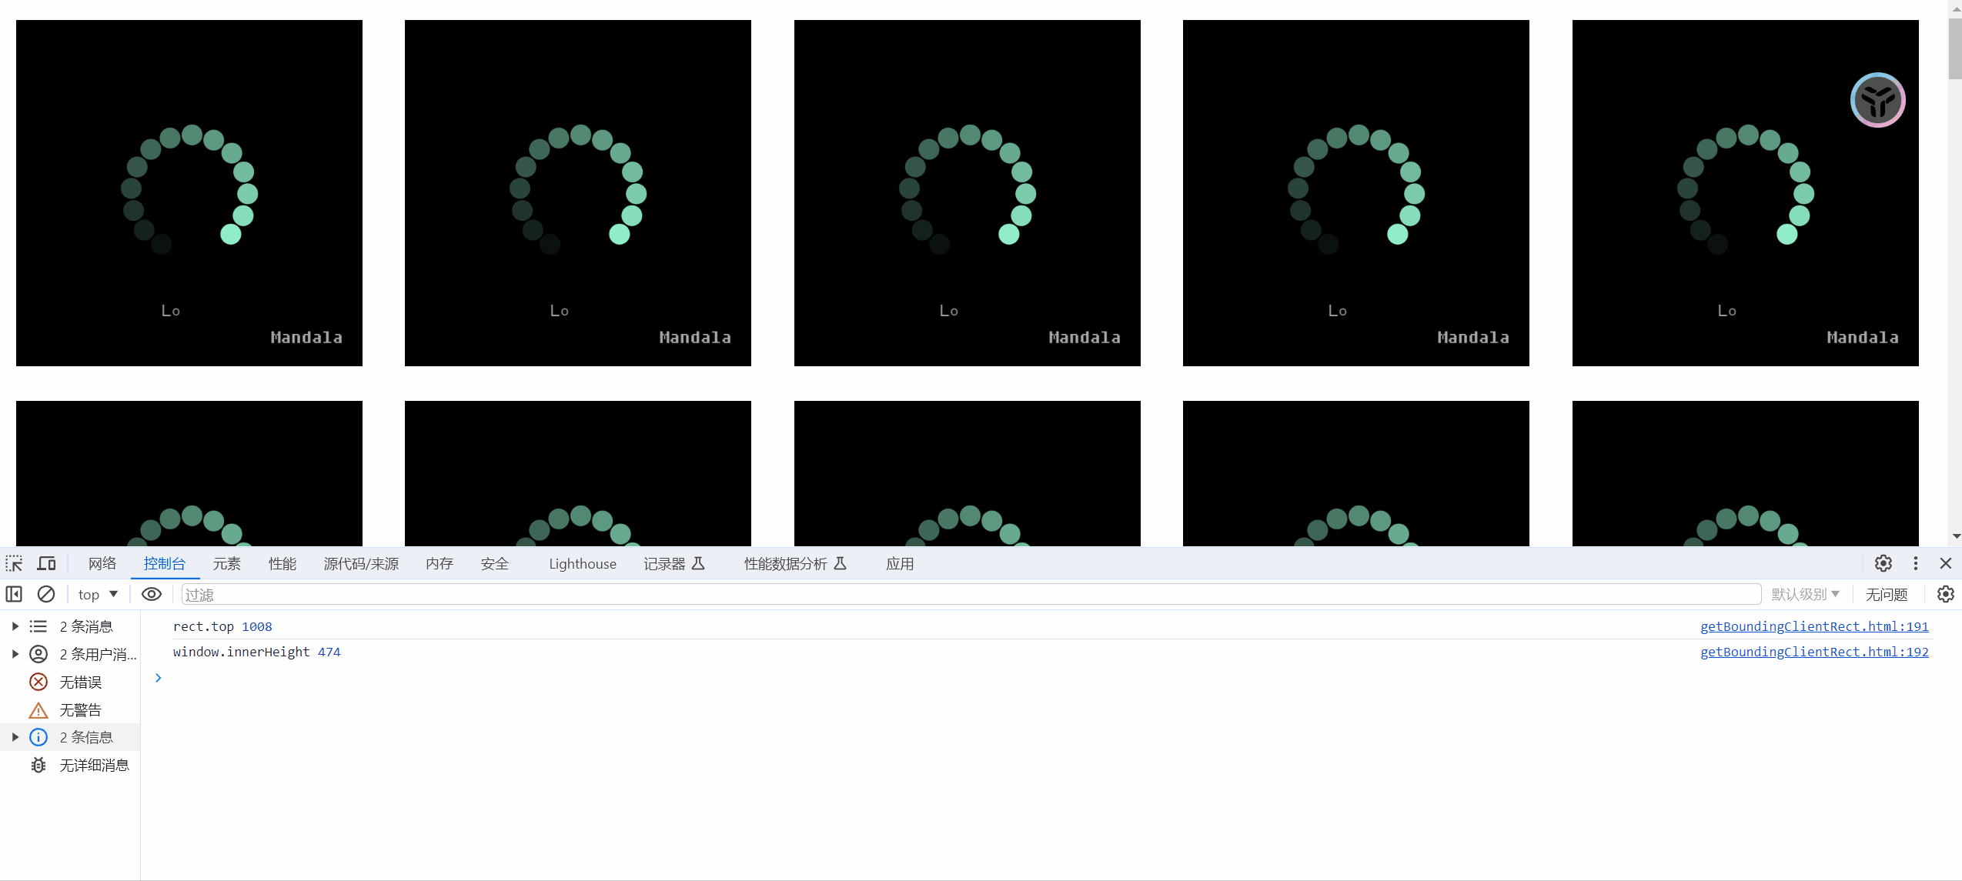Open the top context dropdown
Viewport: 1962px width, 881px height.
point(98,594)
